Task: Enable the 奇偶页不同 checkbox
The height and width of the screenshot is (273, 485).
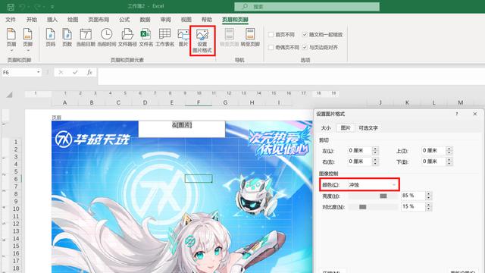Action: coord(271,47)
